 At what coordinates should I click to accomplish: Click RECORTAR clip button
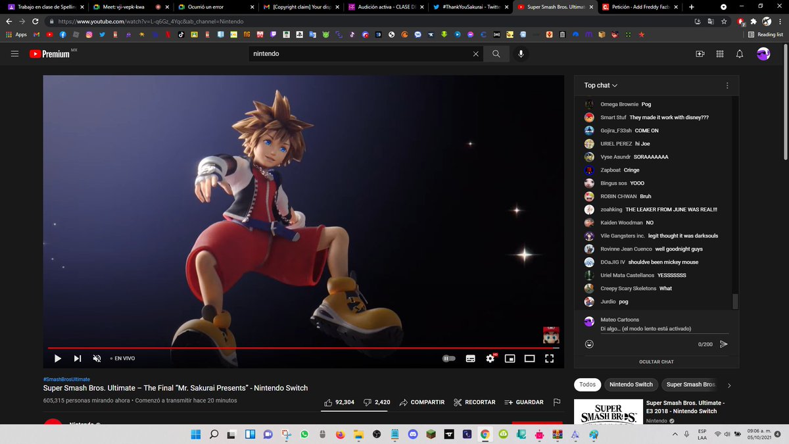tap(474, 402)
